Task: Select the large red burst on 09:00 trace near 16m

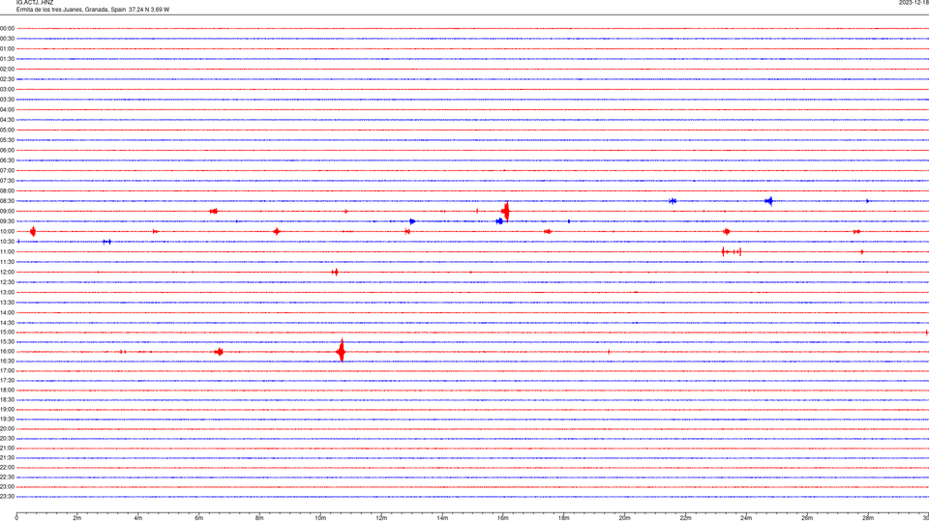Action: (x=505, y=211)
